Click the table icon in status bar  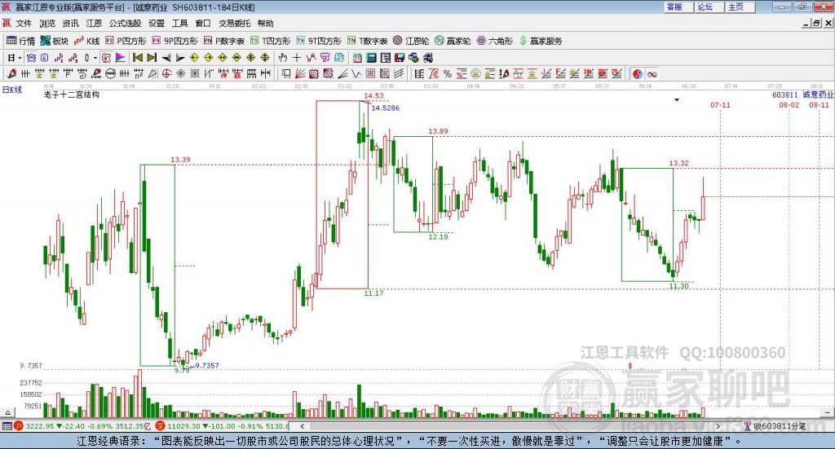(x=7, y=426)
